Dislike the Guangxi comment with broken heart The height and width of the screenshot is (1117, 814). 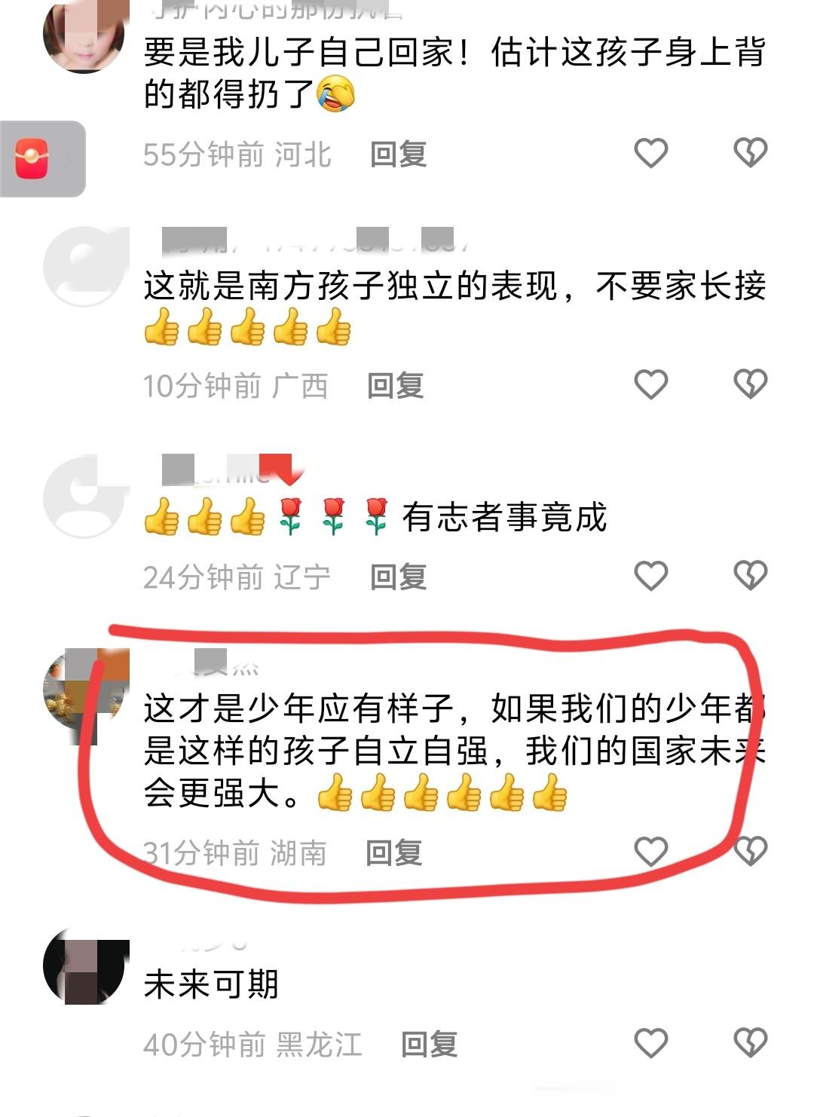click(751, 384)
